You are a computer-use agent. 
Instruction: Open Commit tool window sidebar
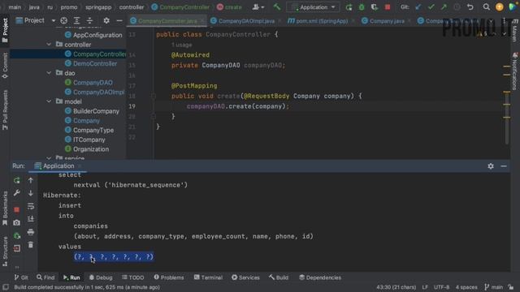tap(5, 66)
